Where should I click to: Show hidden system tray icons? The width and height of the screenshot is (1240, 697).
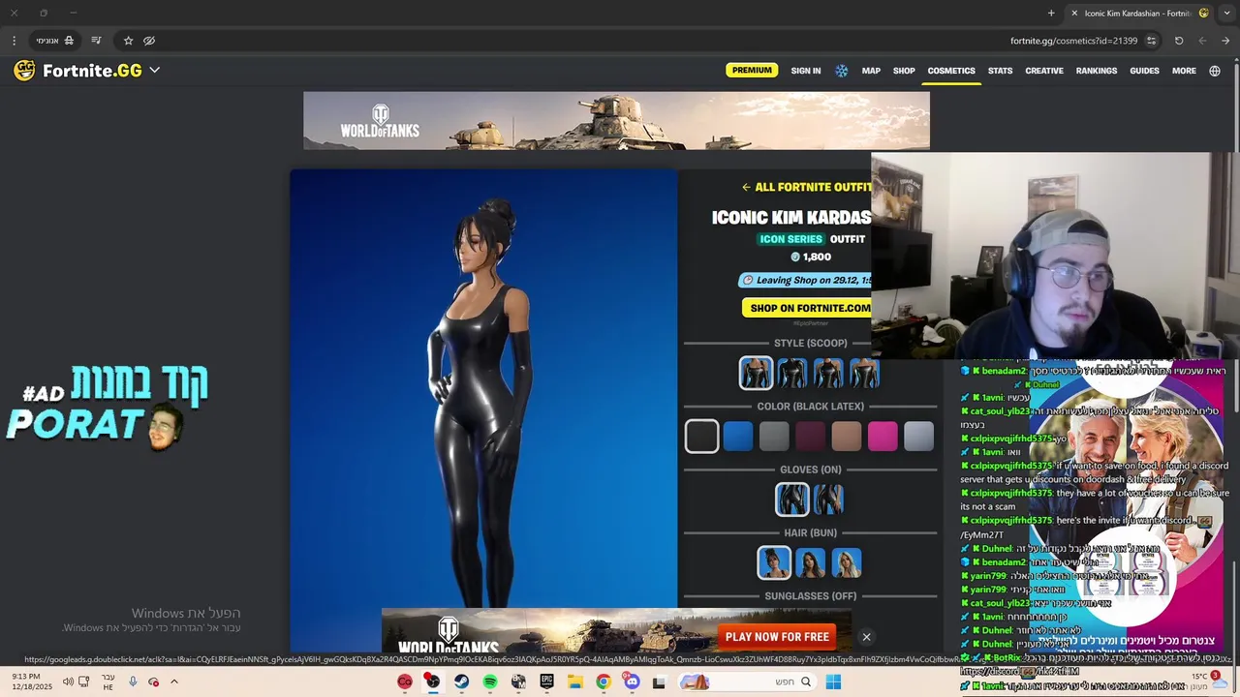tap(174, 682)
